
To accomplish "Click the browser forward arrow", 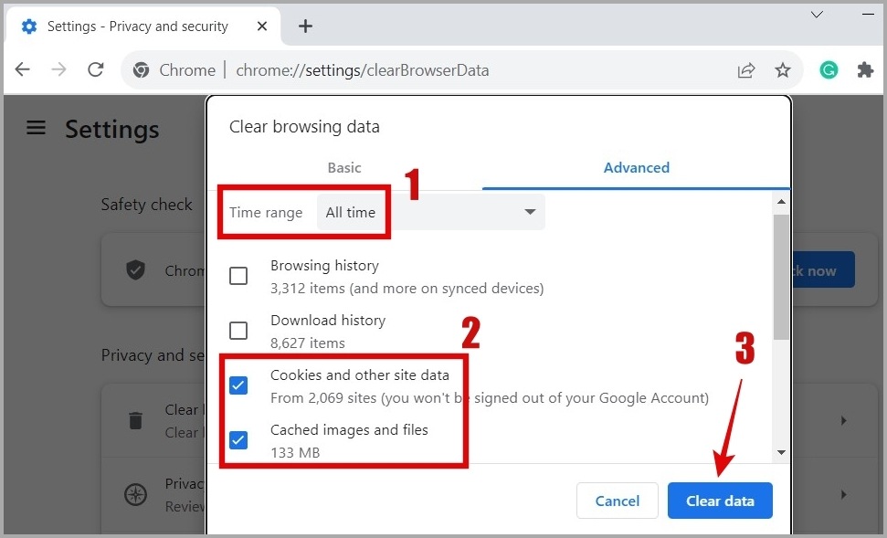I will pyautogui.click(x=58, y=69).
